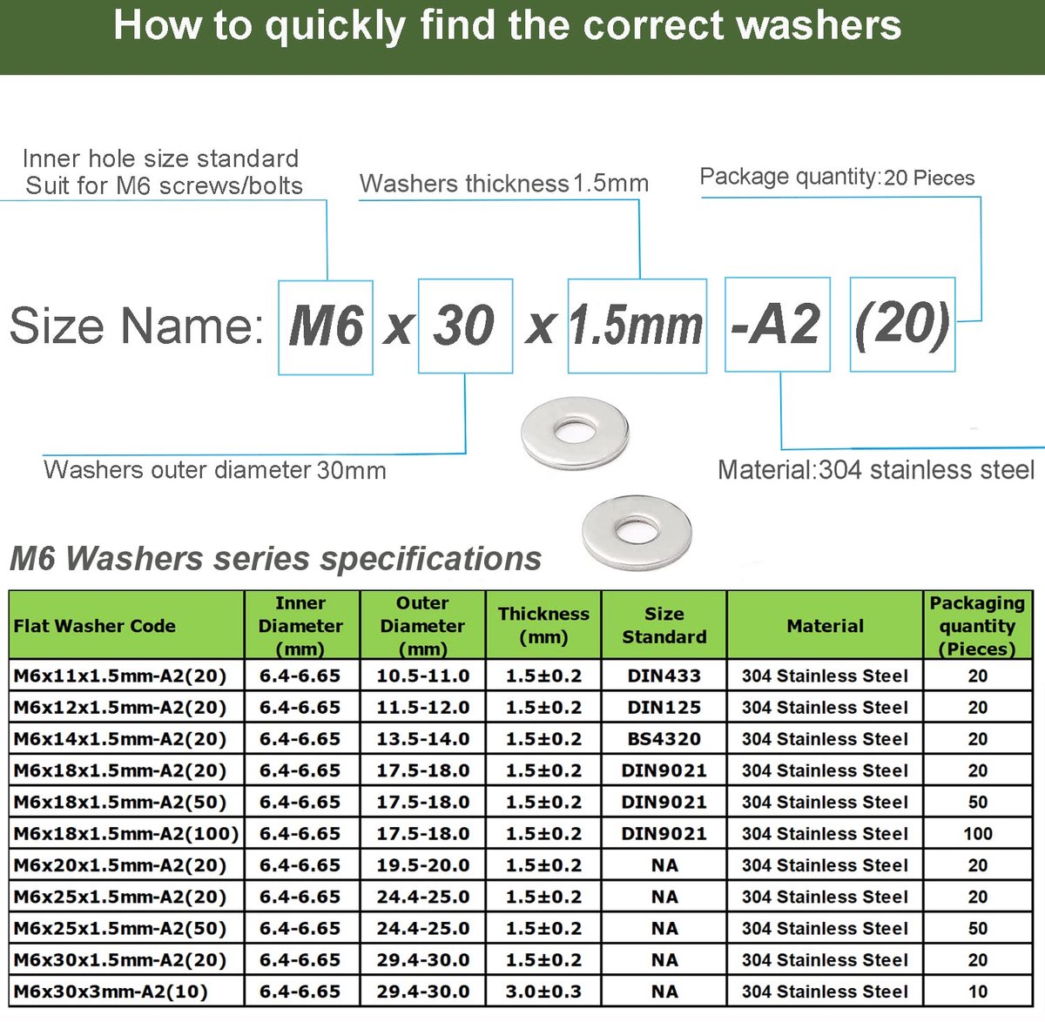
Task: Click the 1.5mm thickness box
Action: 637,326
